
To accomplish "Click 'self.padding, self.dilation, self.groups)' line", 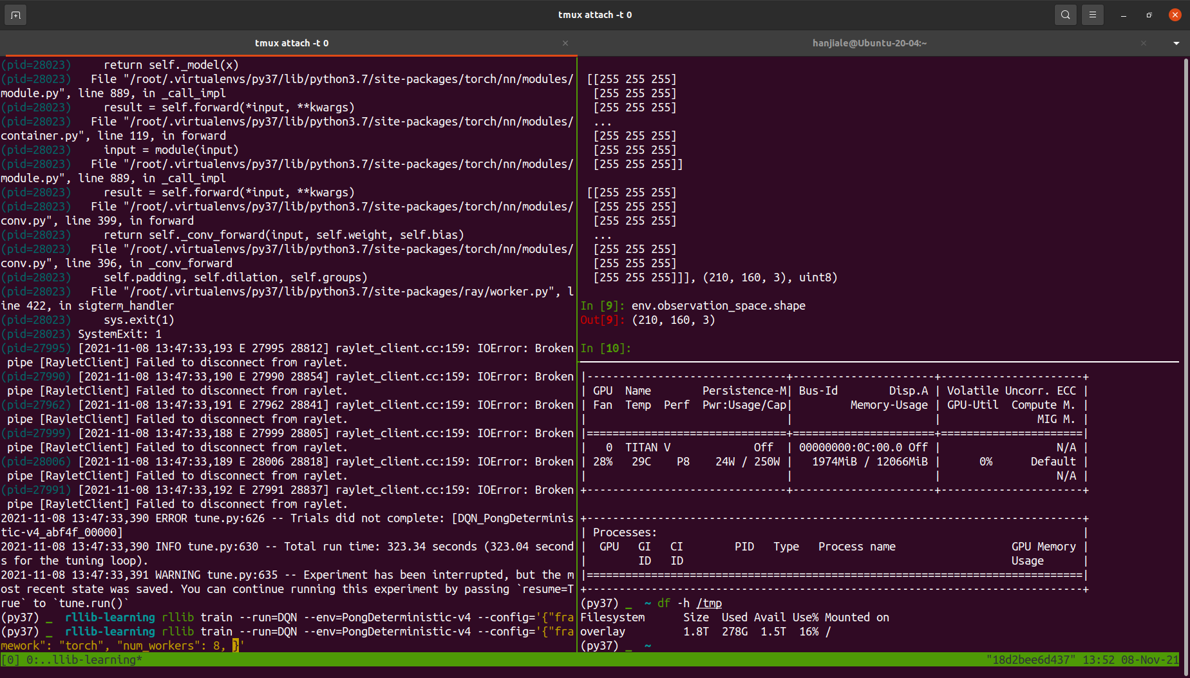I will click(236, 278).
